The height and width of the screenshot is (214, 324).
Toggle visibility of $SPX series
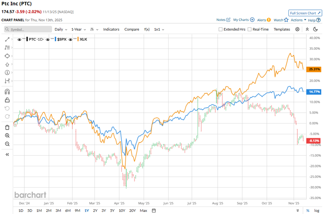48,39
